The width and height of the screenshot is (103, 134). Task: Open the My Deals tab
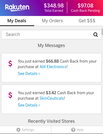pyautogui.click(x=17, y=21)
